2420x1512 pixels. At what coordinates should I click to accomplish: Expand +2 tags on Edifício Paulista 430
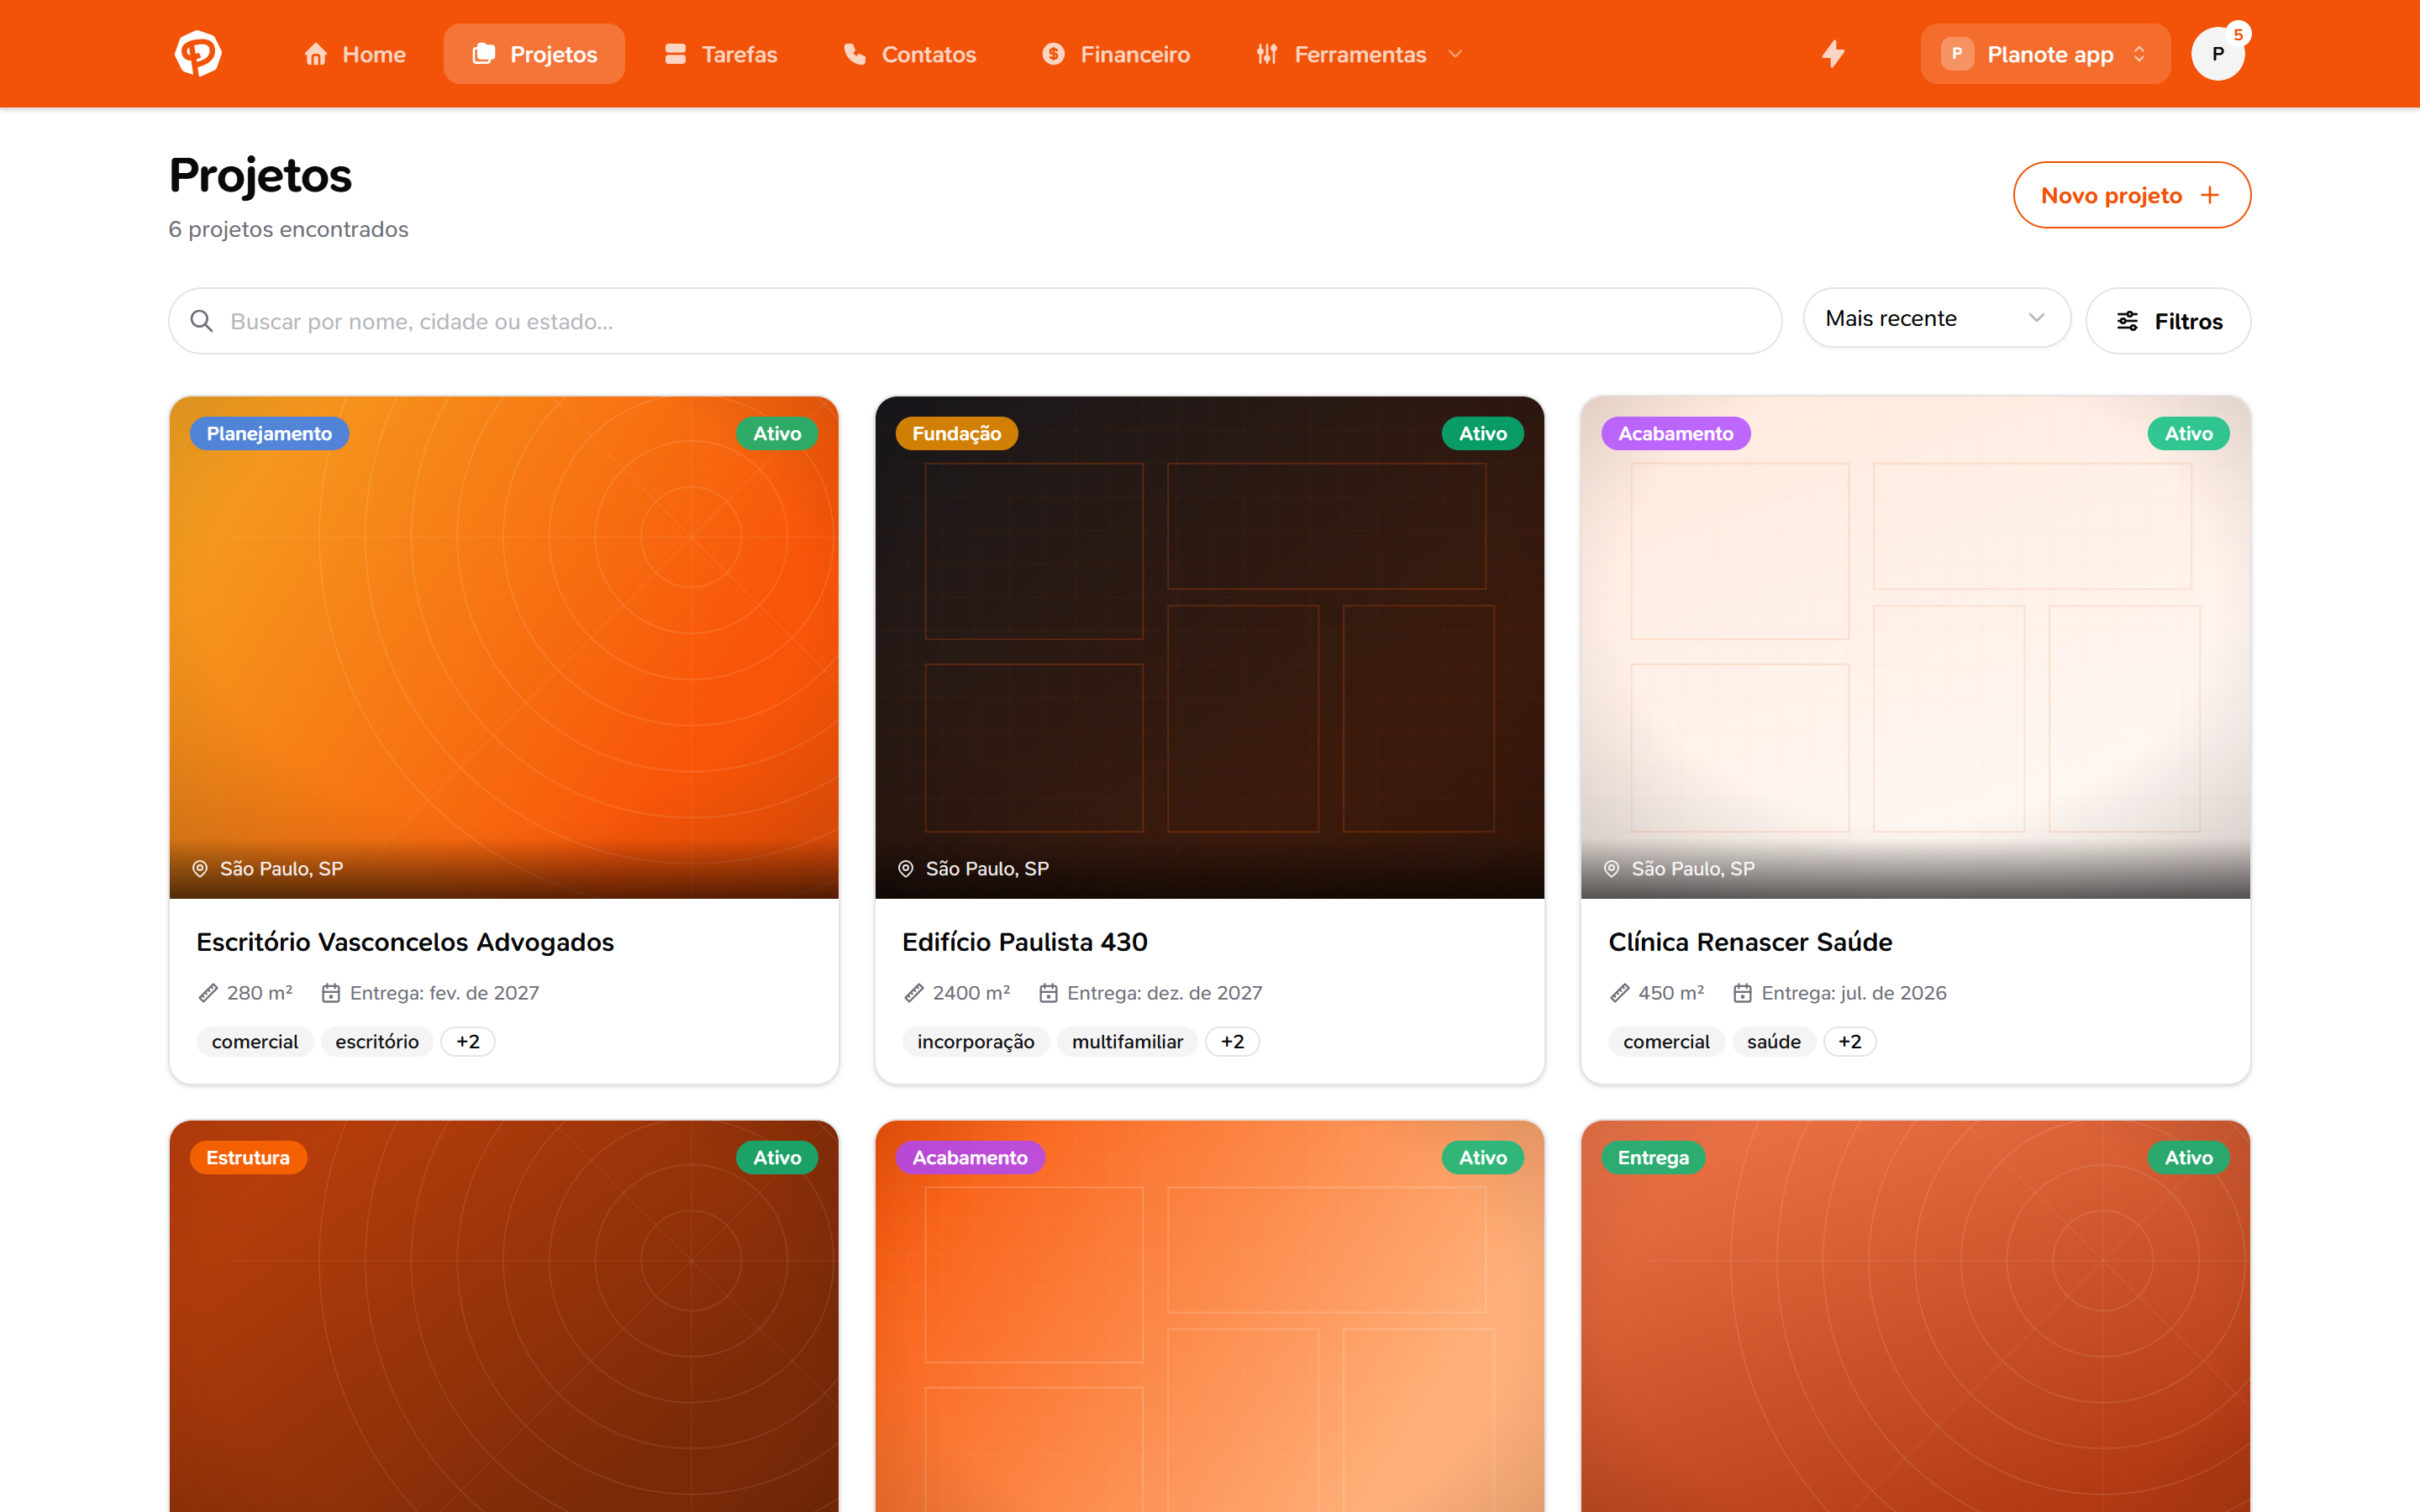click(x=1232, y=1042)
